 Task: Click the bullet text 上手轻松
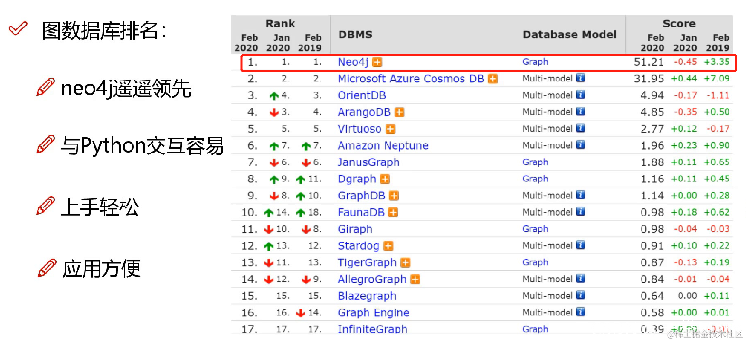coord(100,207)
